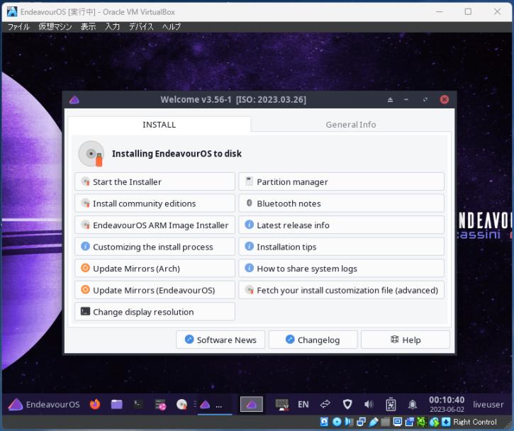This screenshot has width=514, height=431.
Task: Open Bluetooth notes
Action: 341,203
